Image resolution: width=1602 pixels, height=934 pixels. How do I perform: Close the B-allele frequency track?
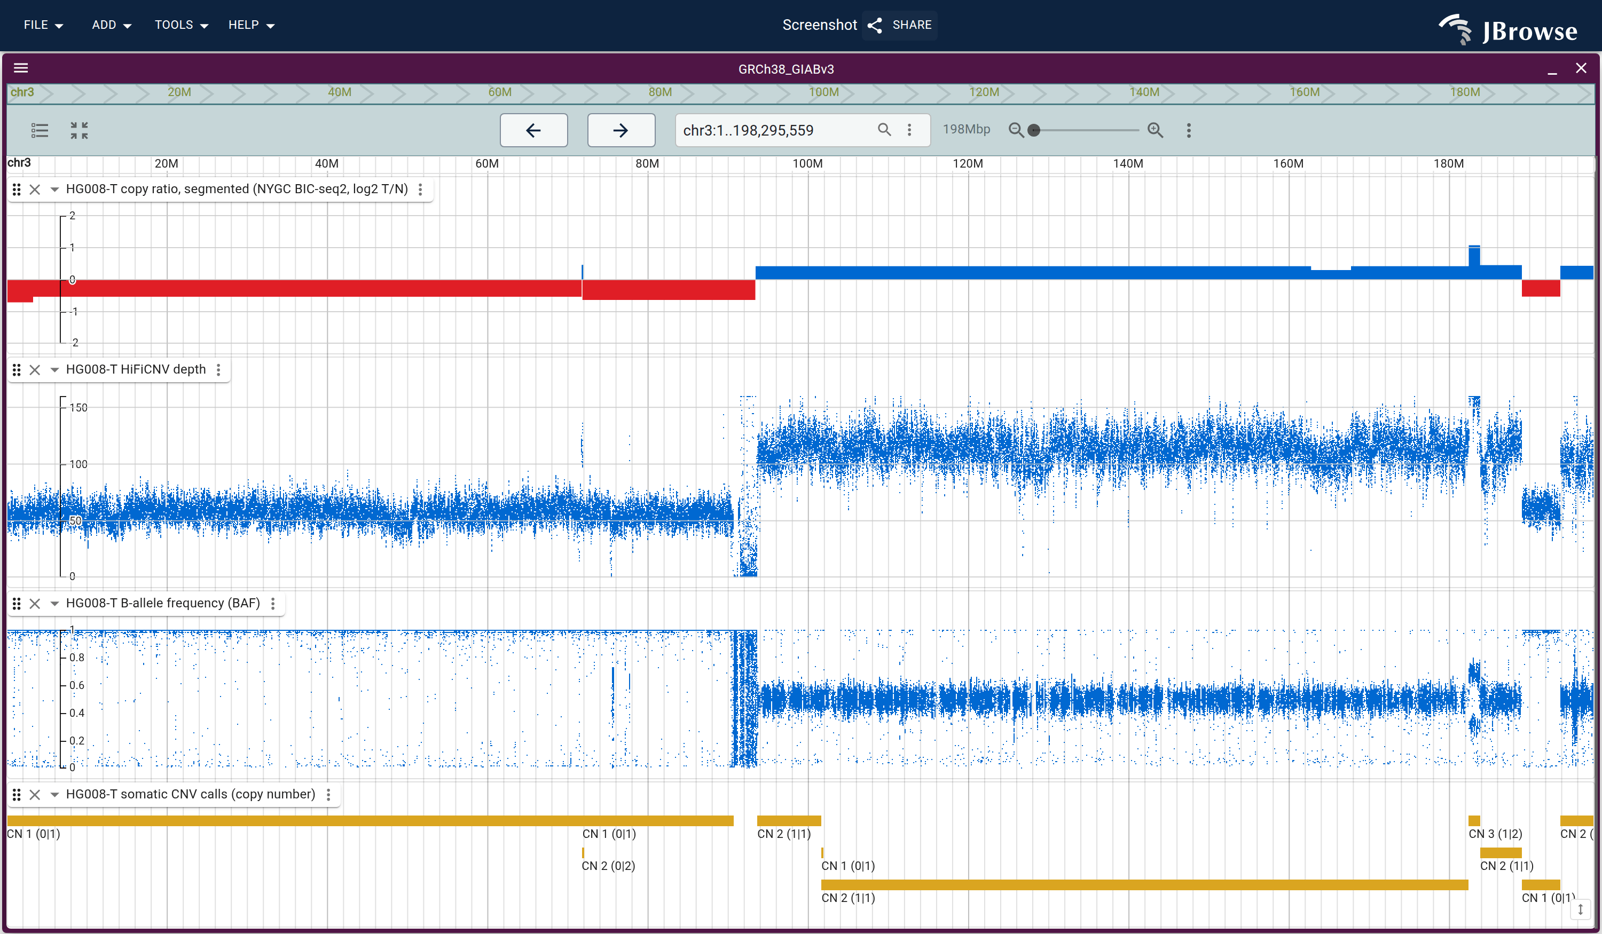[35, 604]
